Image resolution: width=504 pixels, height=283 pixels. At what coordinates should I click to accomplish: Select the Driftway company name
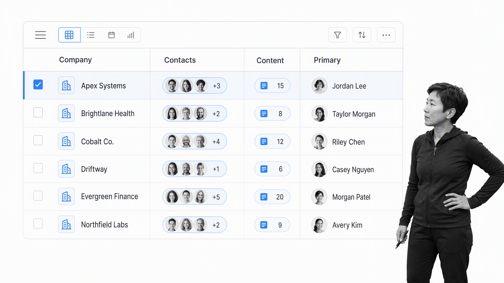point(94,169)
